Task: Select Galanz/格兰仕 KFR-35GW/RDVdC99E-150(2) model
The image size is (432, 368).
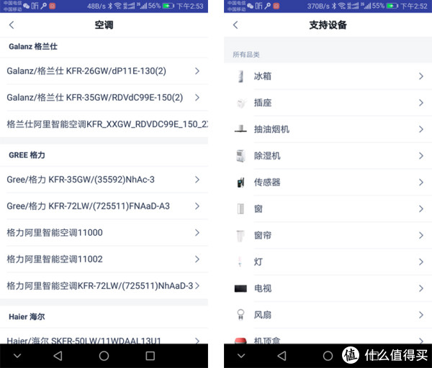Action: (104, 97)
